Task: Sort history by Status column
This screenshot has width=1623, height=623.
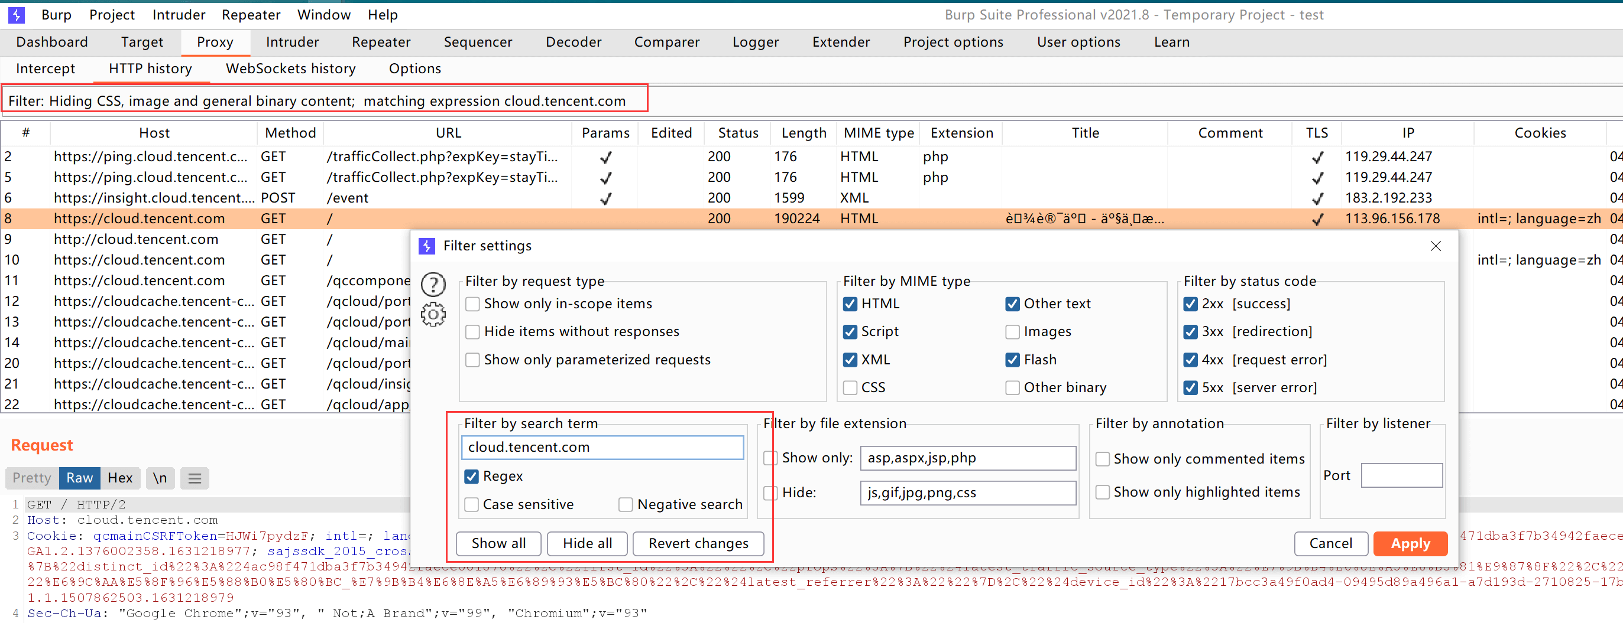Action: pos(738,133)
